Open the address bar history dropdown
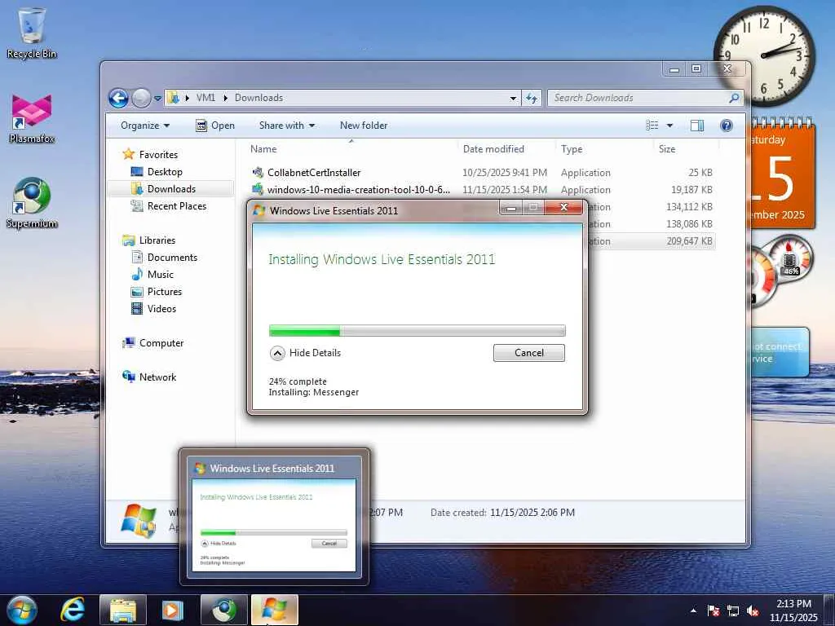The width and height of the screenshot is (835, 626). [x=513, y=99]
